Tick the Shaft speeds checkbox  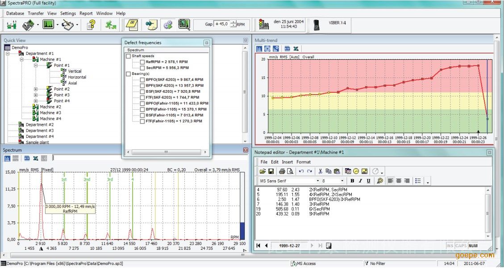click(x=129, y=56)
